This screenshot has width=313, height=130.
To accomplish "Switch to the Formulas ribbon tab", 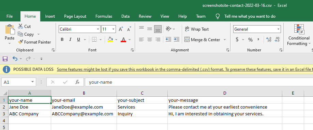I will pos(104,16).
